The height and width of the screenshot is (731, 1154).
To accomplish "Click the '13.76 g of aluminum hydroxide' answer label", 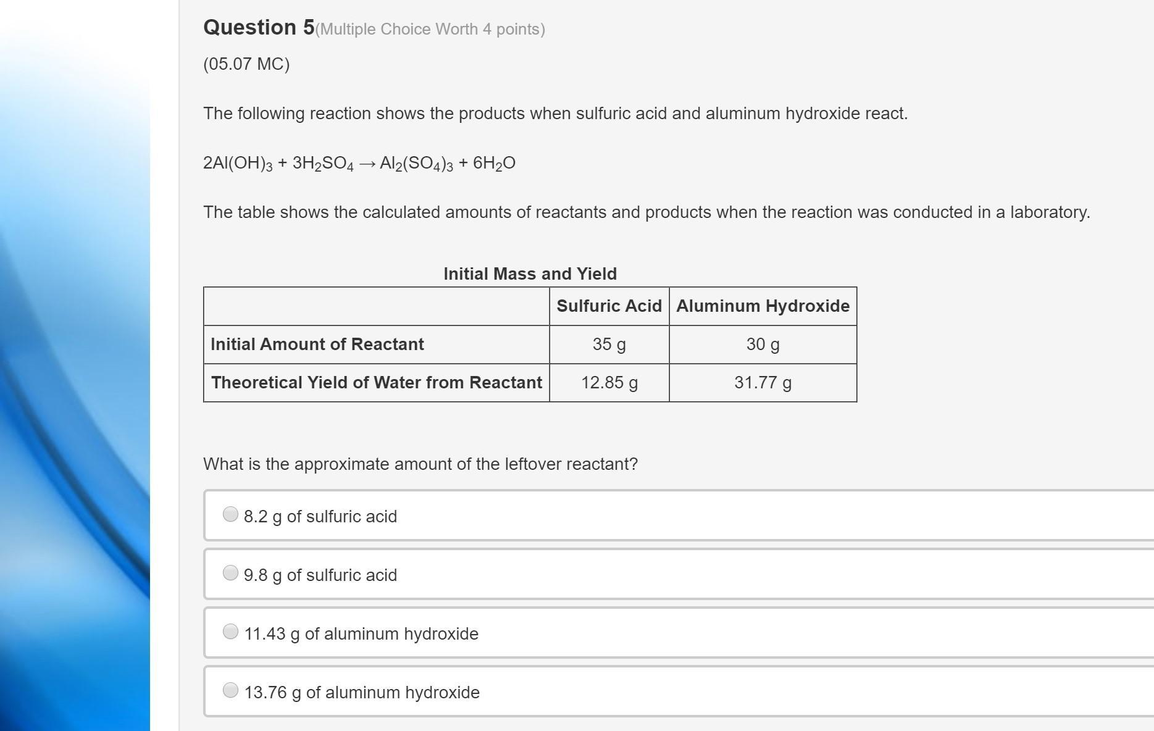I will pyautogui.click(x=362, y=693).
